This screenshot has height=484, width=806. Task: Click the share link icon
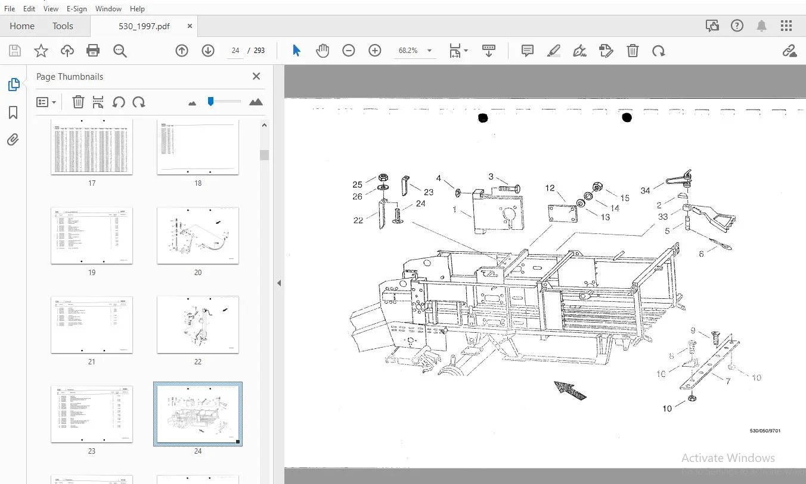point(790,51)
